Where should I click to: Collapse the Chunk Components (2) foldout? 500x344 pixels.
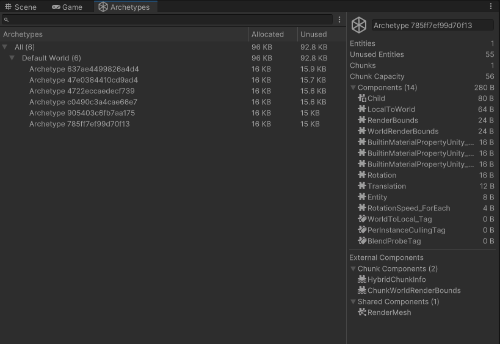pos(353,269)
